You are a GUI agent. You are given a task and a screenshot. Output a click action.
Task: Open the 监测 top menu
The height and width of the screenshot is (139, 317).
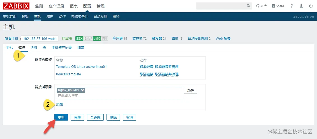[39, 6]
